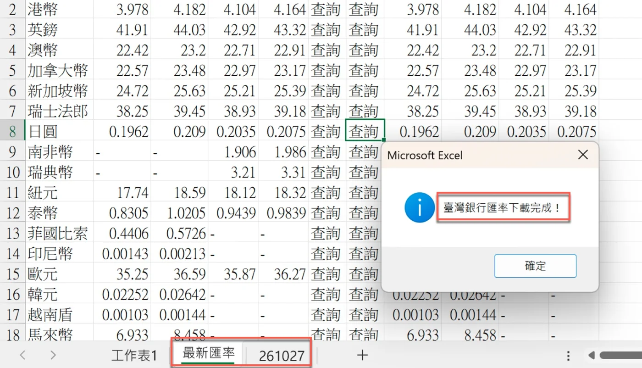This screenshot has height=368, width=642.
Task: Select the 新加坡幣 currency cell
Action: (59, 90)
